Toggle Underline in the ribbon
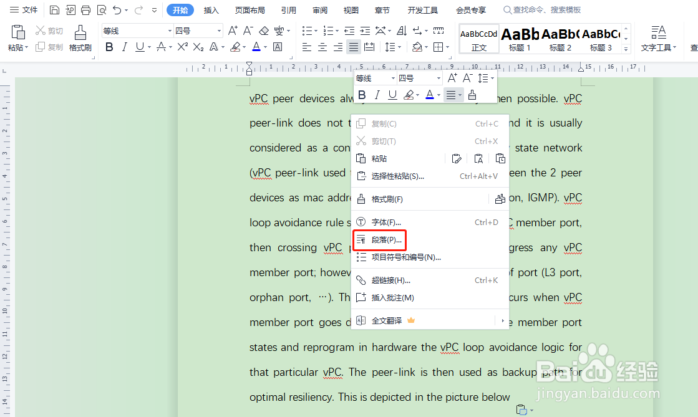Image resolution: width=698 pixels, height=417 pixels. [140, 47]
